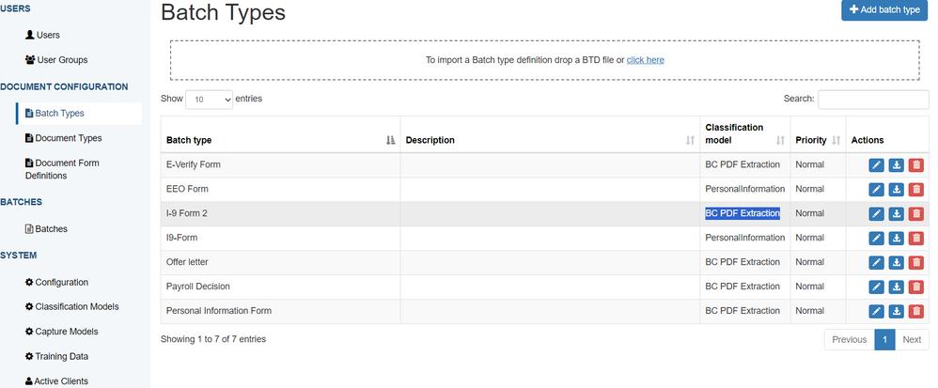Edit the Offer letter batch type
This screenshot has height=388, width=938.
click(876, 263)
